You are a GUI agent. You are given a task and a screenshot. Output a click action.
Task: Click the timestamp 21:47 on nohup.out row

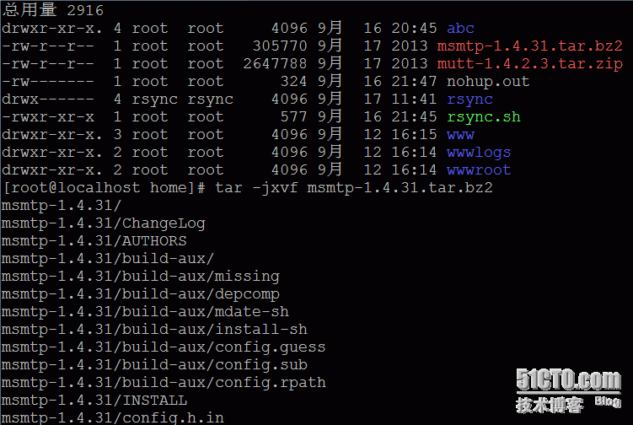[x=414, y=82]
